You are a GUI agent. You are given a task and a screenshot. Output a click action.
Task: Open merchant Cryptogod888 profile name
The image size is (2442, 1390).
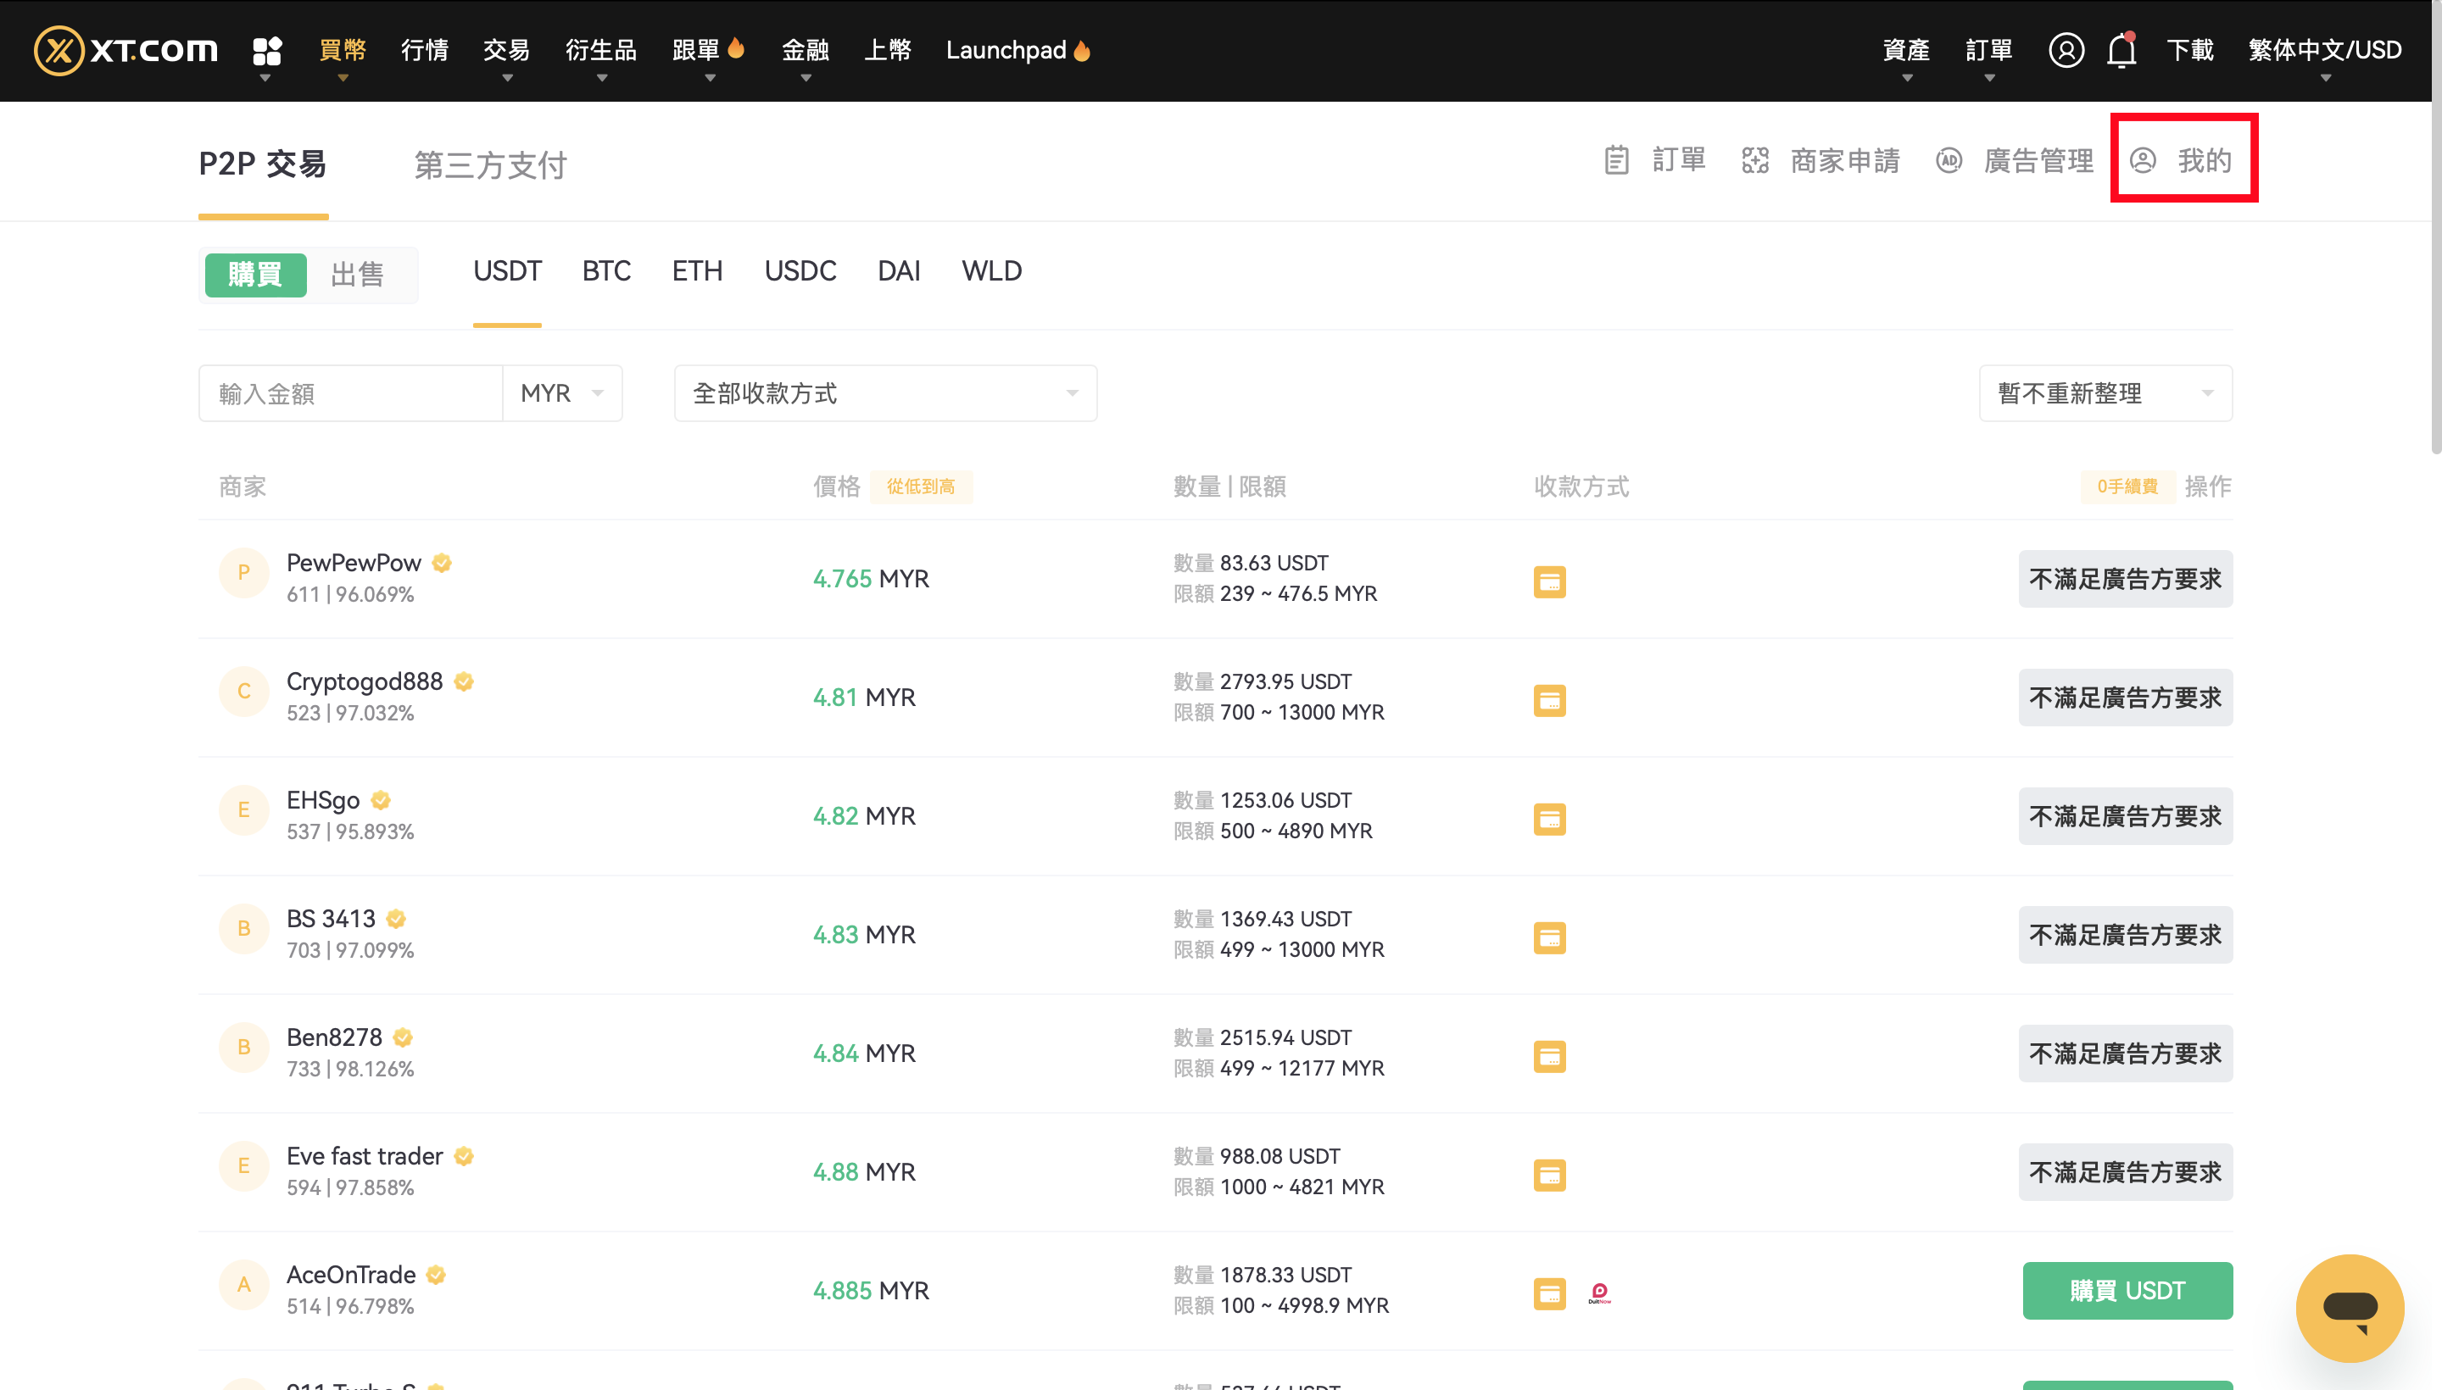point(365,681)
